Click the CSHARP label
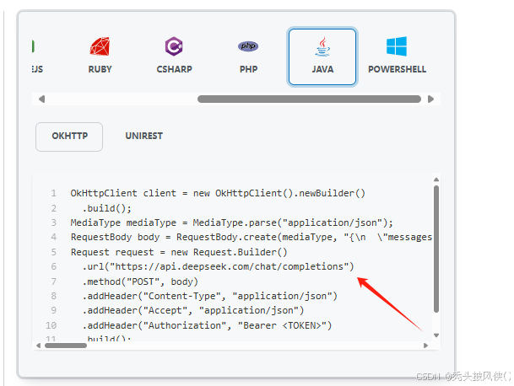The image size is (514, 386). pyautogui.click(x=174, y=69)
